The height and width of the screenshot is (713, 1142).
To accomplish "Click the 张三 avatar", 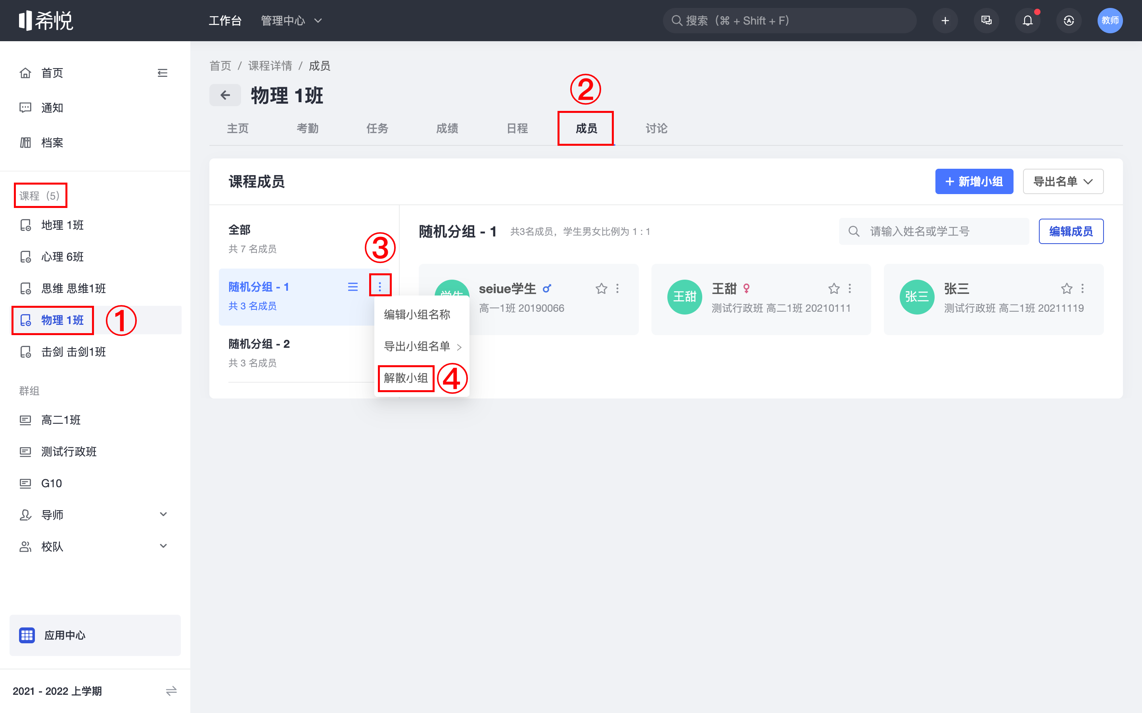I will pyautogui.click(x=917, y=297).
